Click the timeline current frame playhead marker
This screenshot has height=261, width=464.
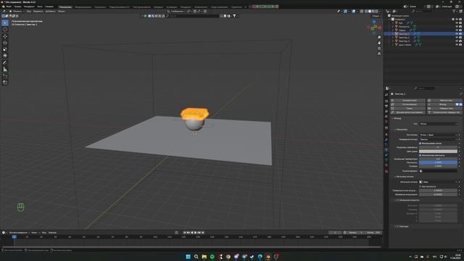point(14,237)
